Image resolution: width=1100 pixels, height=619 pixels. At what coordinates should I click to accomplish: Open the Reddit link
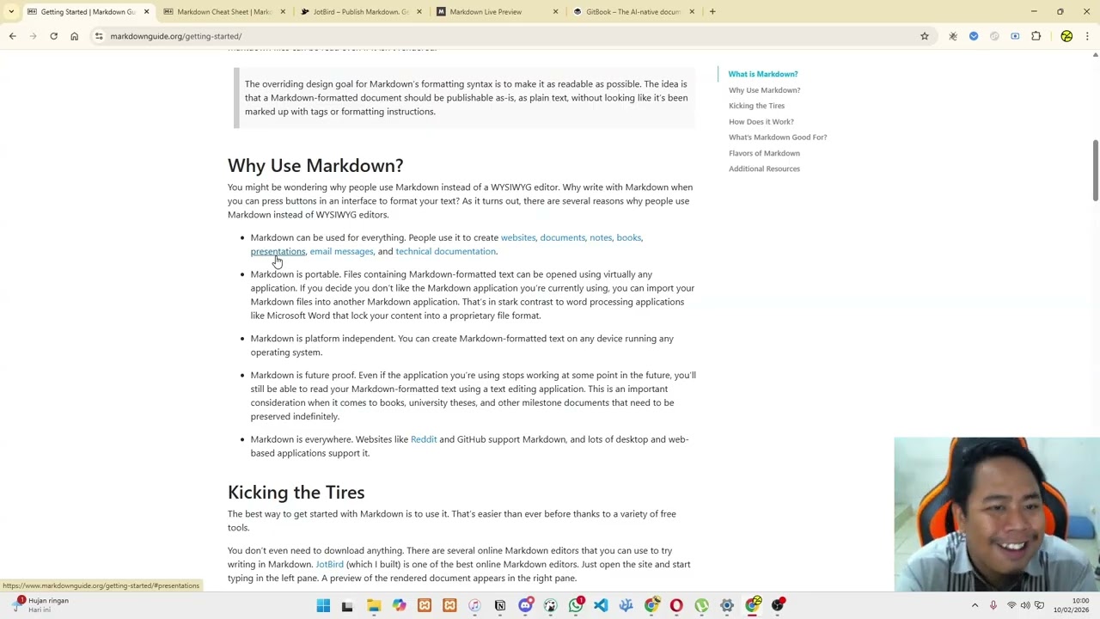click(x=424, y=439)
